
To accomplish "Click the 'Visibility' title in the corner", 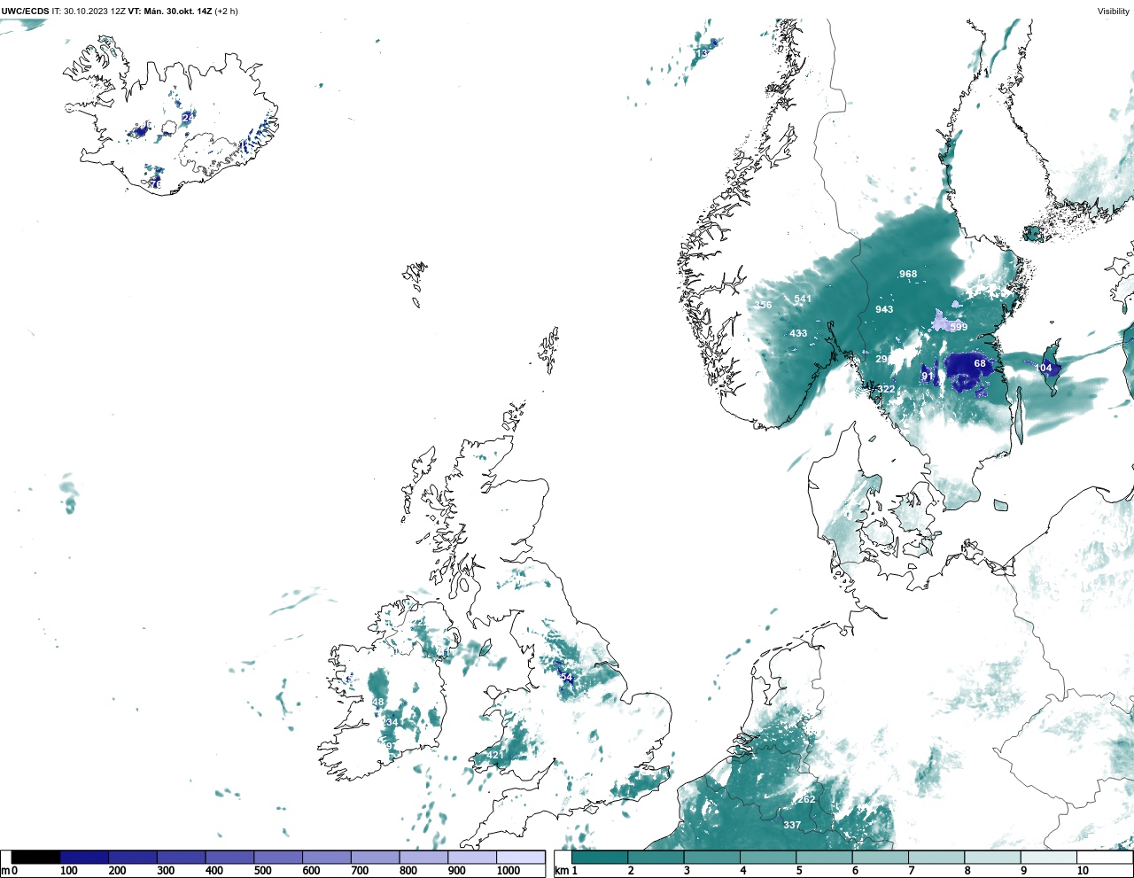I will click(x=1114, y=12).
